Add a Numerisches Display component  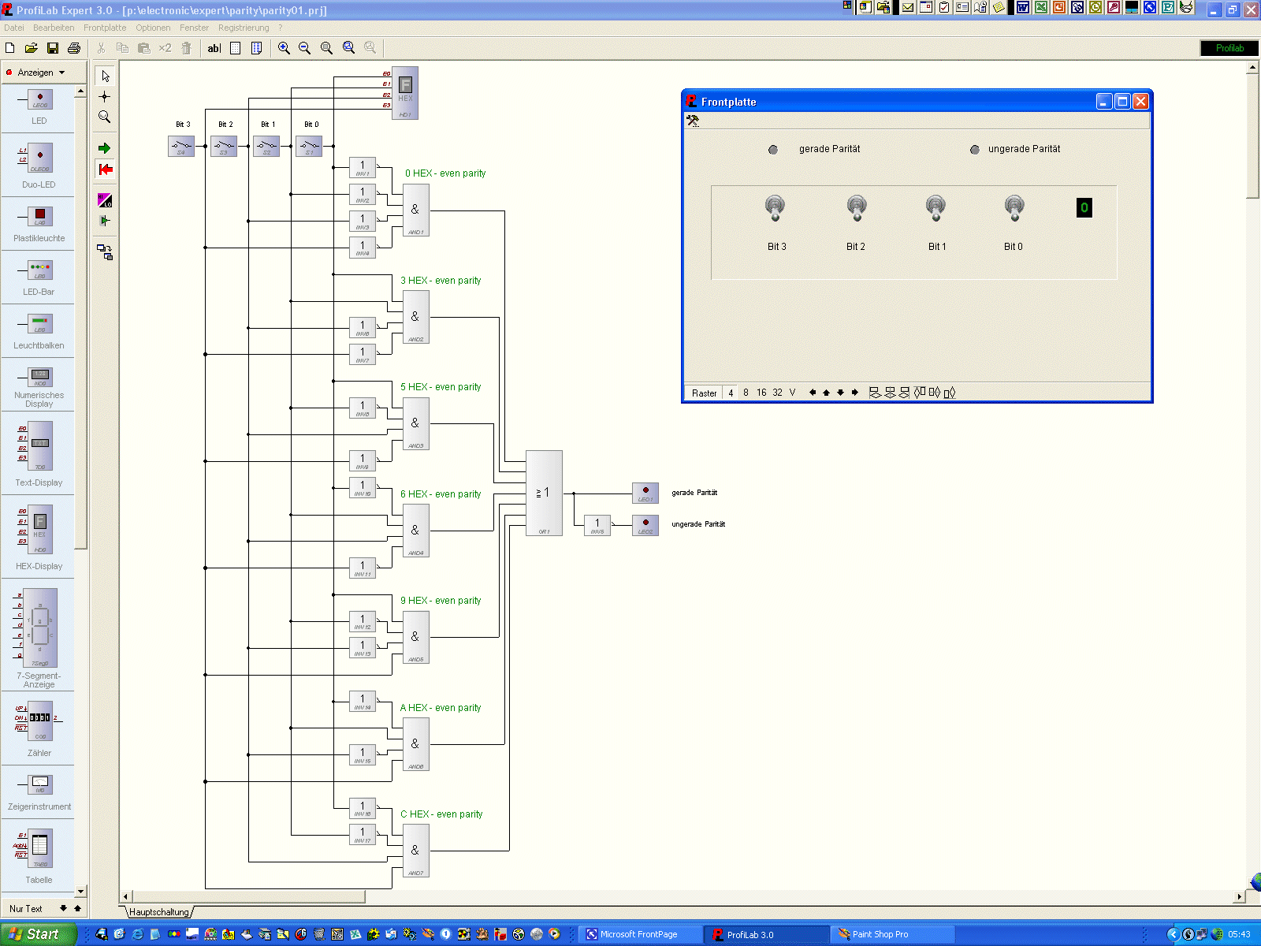tap(39, 386)
